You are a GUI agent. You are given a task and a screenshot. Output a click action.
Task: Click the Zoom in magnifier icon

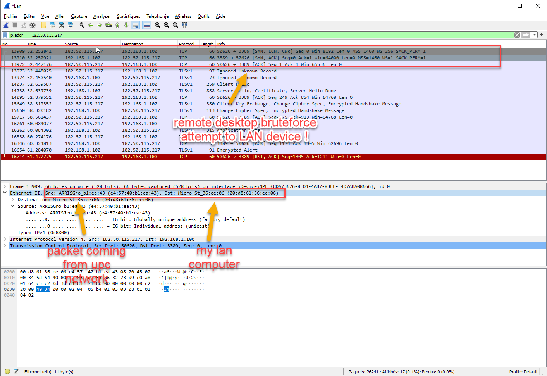click(158, 25)
